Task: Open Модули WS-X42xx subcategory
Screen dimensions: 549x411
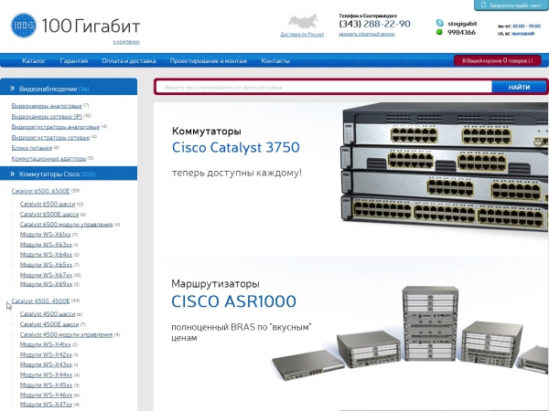Action: point(46,354)
